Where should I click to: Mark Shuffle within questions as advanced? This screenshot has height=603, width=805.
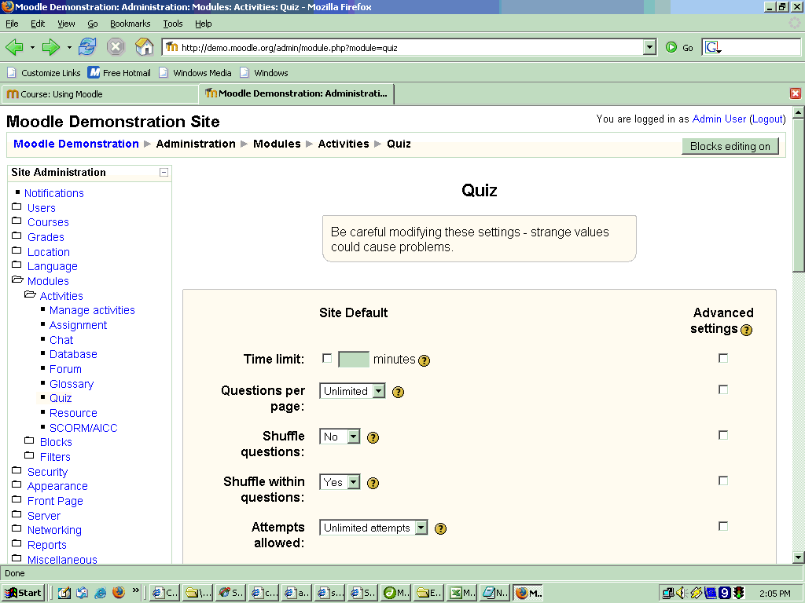pyautogui.click(x=723, y=481)
